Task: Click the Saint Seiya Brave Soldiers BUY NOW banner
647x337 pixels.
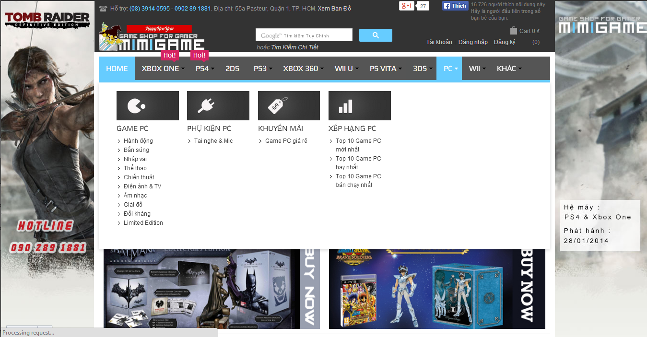Action: pyautogui.click(x=437, y=289)
